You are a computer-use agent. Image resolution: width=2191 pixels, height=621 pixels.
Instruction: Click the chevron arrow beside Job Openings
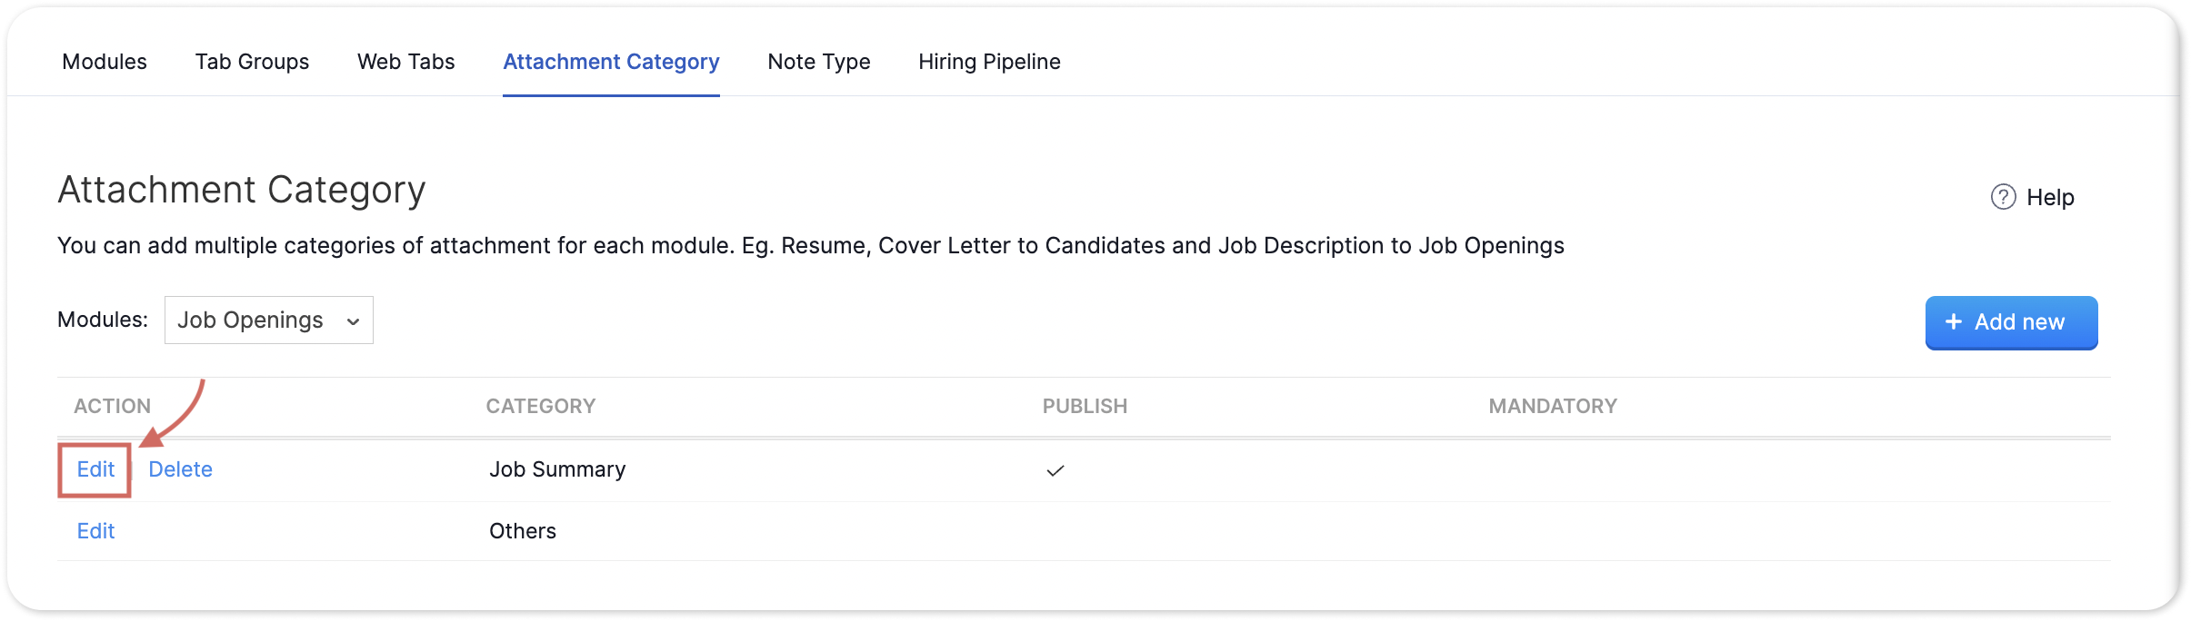tap(353, 321)
